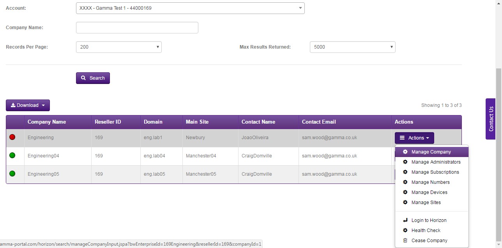Click the gear icon beside Manage Company

[405, 152]
